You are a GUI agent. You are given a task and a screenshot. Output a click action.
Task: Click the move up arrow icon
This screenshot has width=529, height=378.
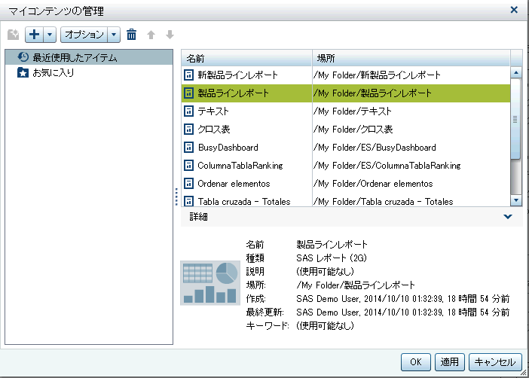click(x=150, y=35)
